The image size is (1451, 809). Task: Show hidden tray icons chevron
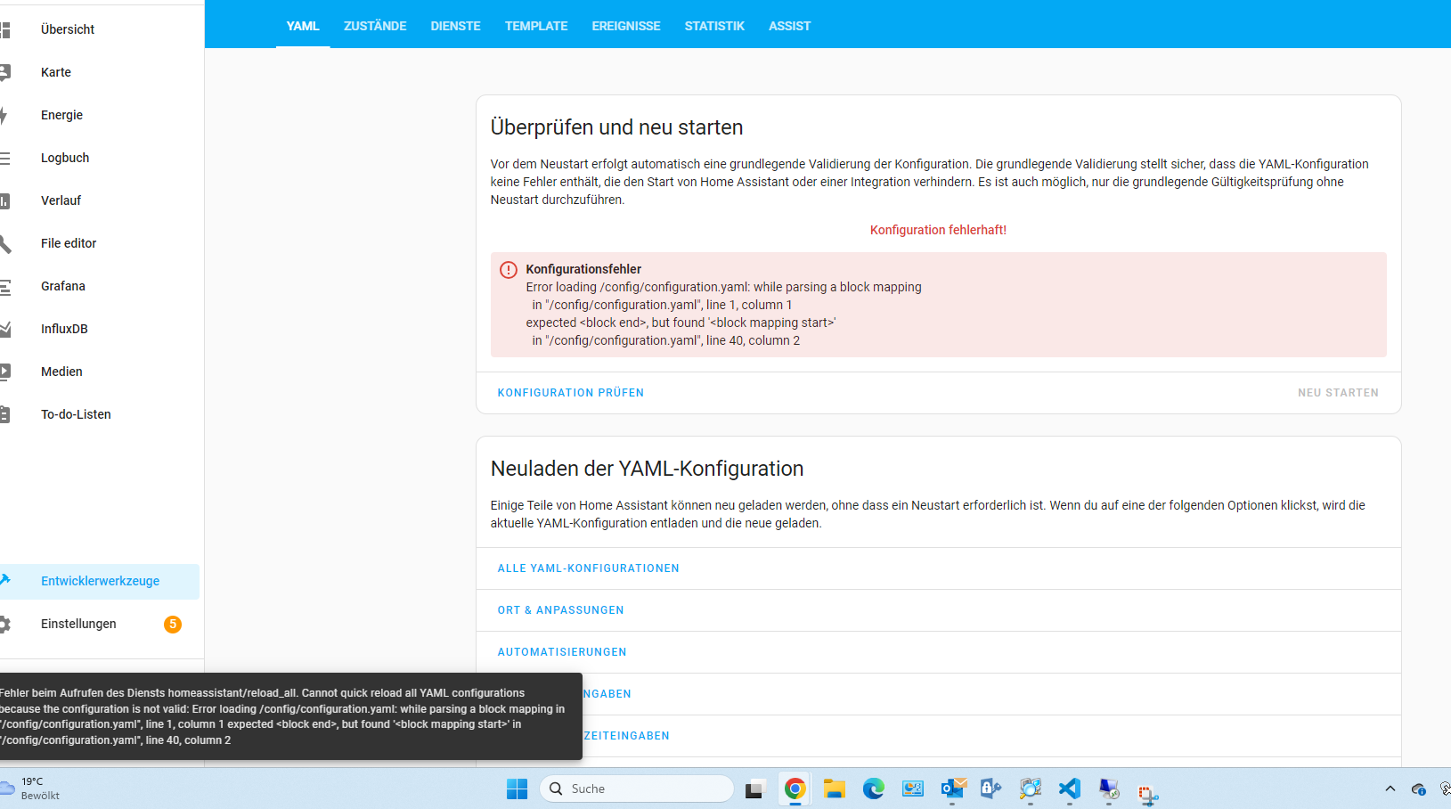pos(1390,789)
